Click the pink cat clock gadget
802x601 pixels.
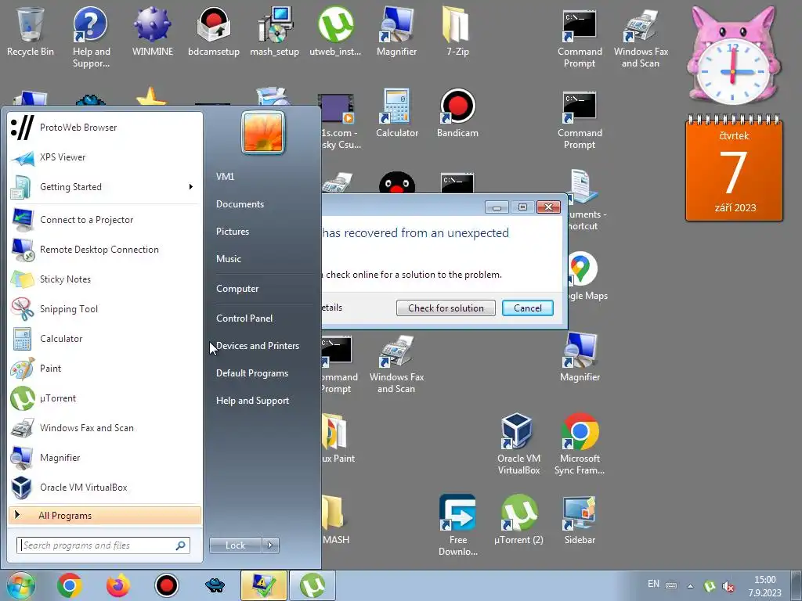[x=733, y=56]
